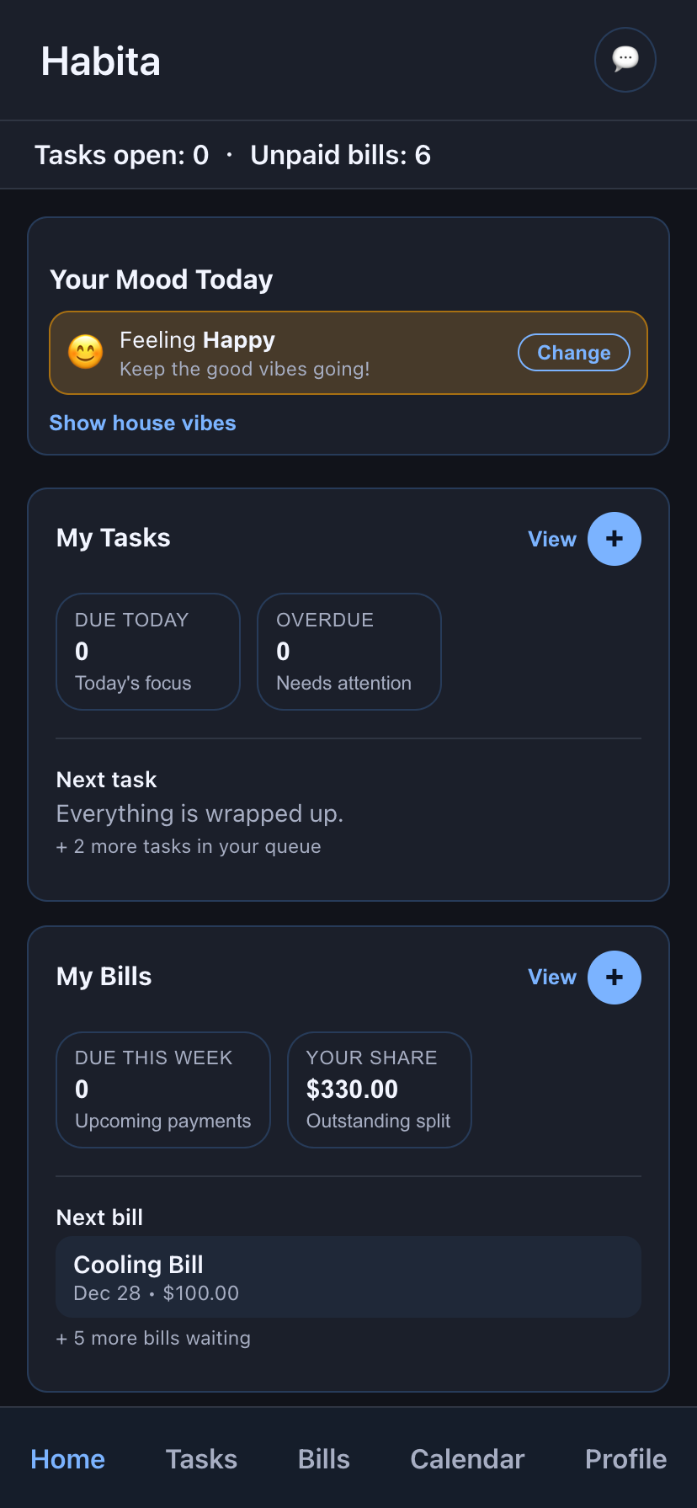Open the View link in My Bills
697x1508 pixels.
tap(551, 977)
